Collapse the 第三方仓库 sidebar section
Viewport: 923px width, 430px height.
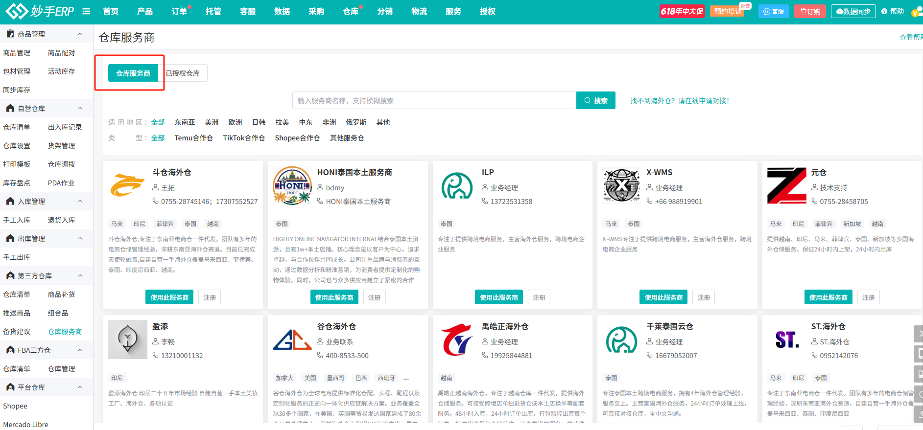tap(80, 275)
